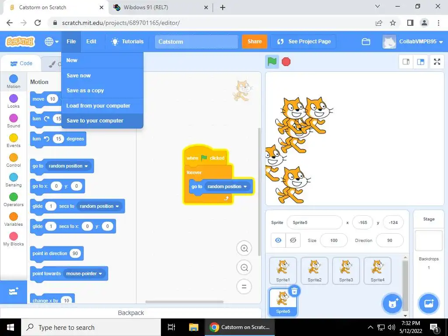Open the language globe menu
448x336 pixels.
[52, 42]
